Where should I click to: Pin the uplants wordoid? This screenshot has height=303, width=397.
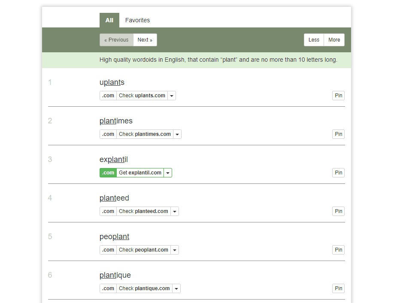(338, 95)
